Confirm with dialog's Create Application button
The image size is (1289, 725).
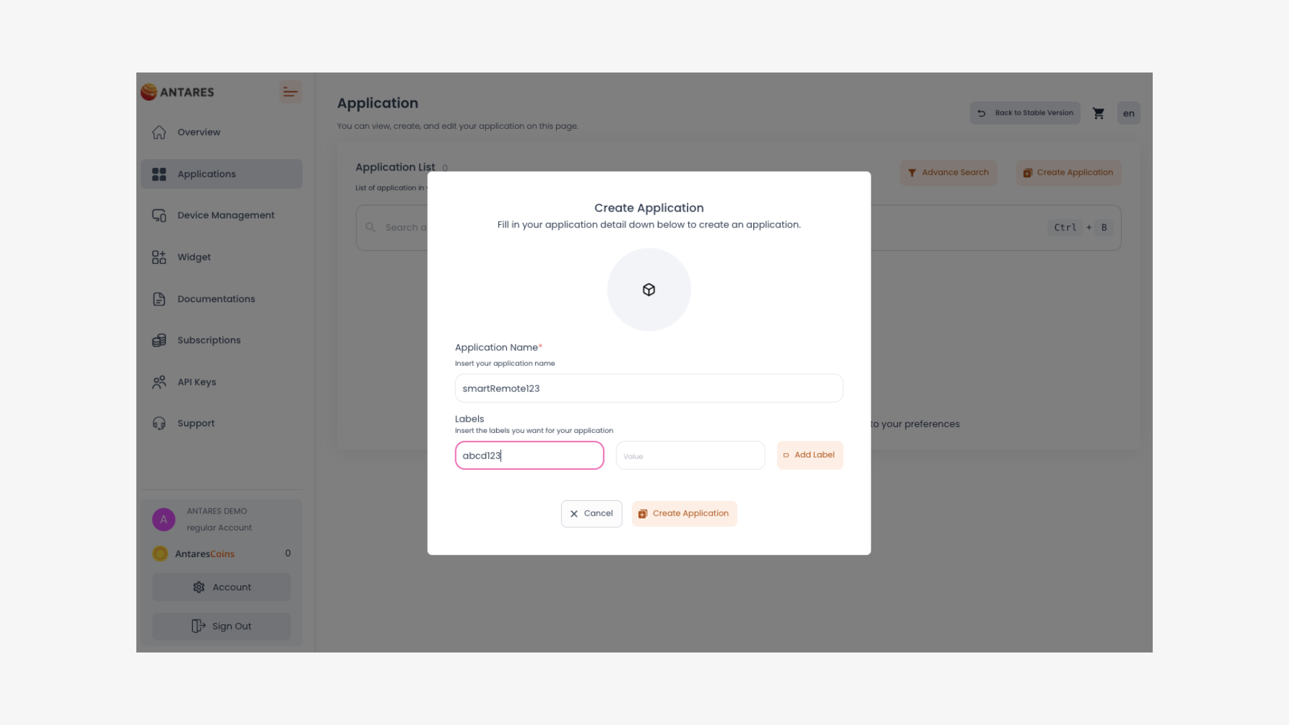[684, 514]
